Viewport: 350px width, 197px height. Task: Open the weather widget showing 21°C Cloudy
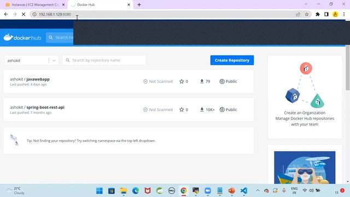[x=15, y=191]
